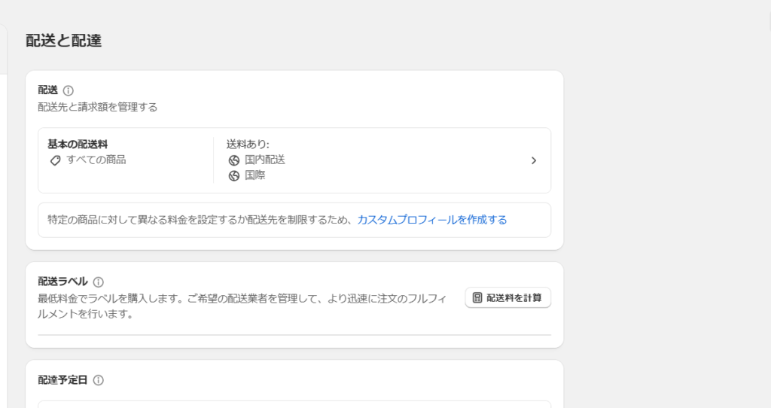
Task: Show the info tooltip icon for 配達予定日
Action: (x=99, y=380)
